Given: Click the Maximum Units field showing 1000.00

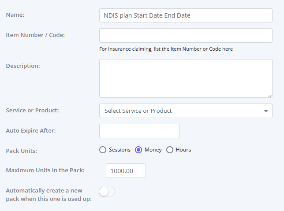Looking at the screenshot, I should (x=126, y=171).
